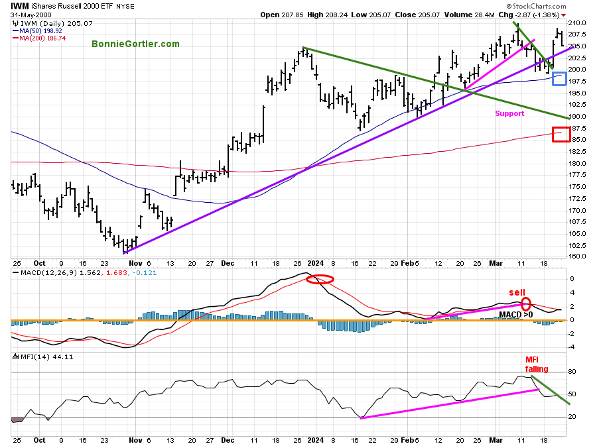
Task: Click the red MA(200) legend line marker
Action: pos(16,38)
